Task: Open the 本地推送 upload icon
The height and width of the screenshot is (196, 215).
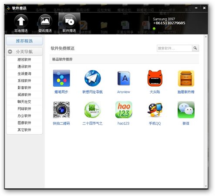Action: point(21,21)
